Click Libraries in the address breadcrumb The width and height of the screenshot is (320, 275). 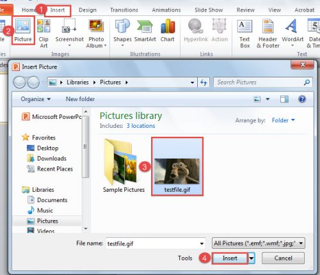(77, 82)
